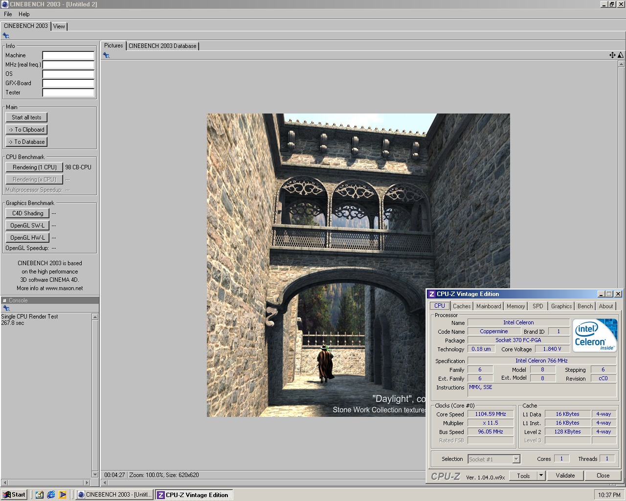Image resolution: width=626 pixels, height=501 pixels.
Task: Run the C4D Shading test
Action: (27, 213)
